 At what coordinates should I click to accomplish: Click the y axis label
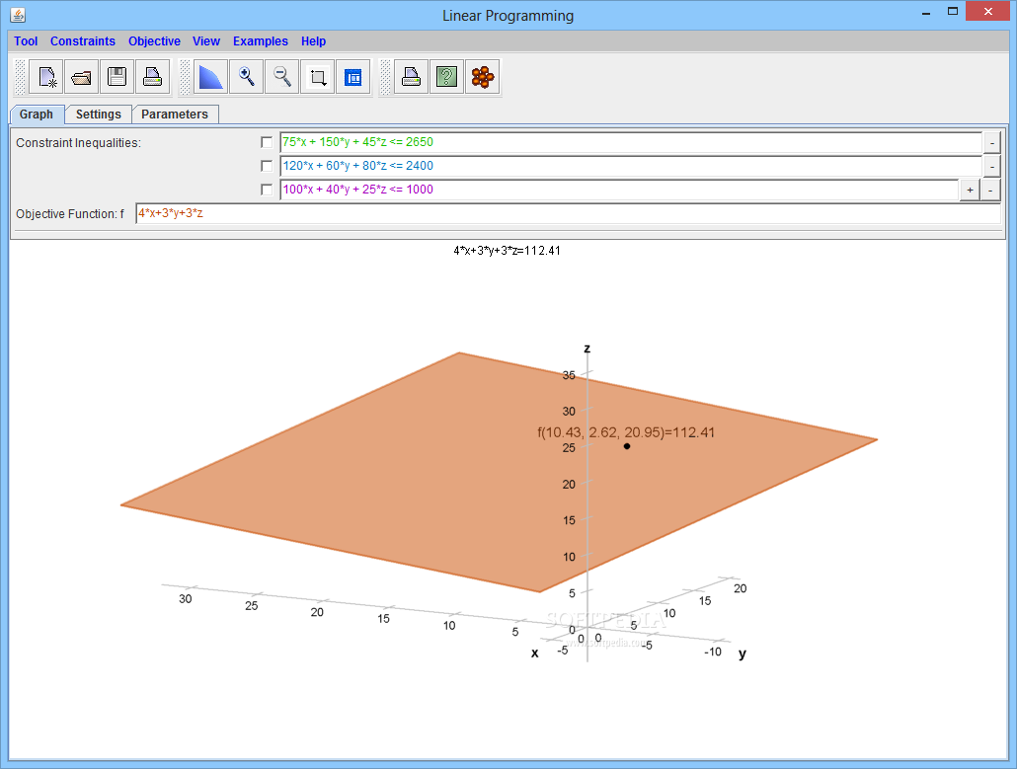(x=742, y=654)
